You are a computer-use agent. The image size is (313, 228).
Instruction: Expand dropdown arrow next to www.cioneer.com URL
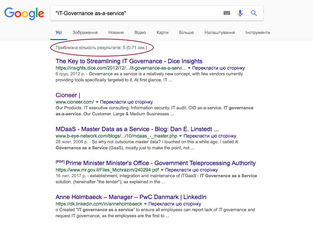pos(97,102)
